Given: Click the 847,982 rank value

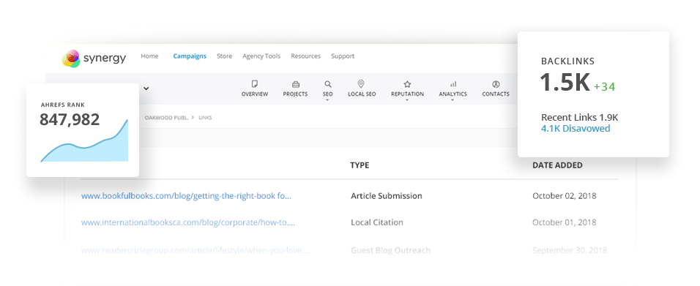Looking at the screenshot, I should [x=70, y=119].
